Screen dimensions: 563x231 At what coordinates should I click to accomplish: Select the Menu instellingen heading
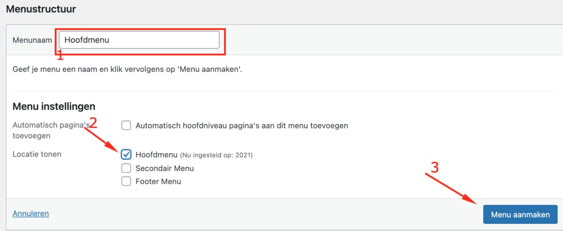point(54,106)
